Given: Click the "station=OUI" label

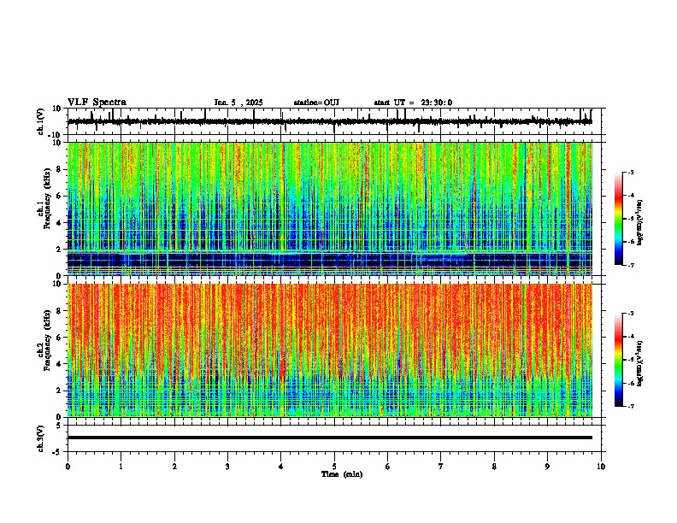Looking at the screenshot, I should (316, 103).
